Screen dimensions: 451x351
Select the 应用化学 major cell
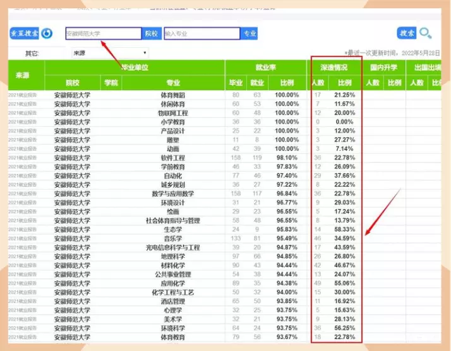[x=173, y=284]
